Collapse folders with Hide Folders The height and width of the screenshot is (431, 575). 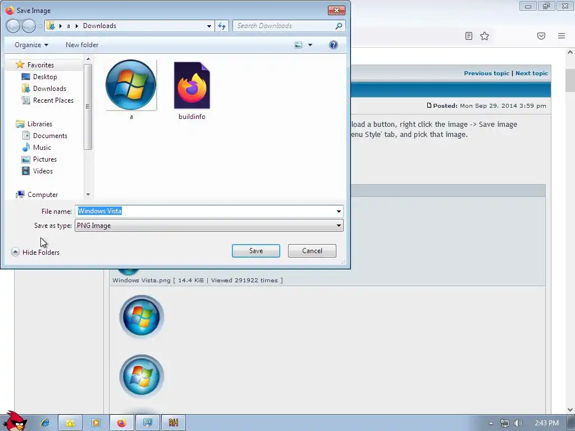(35, 252)
